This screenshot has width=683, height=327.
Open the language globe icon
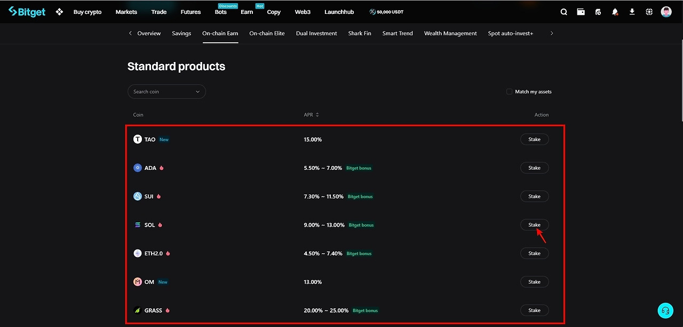click(649, 12)
